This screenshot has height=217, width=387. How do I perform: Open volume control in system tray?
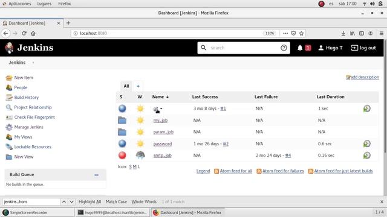click(x=372, y=4)
